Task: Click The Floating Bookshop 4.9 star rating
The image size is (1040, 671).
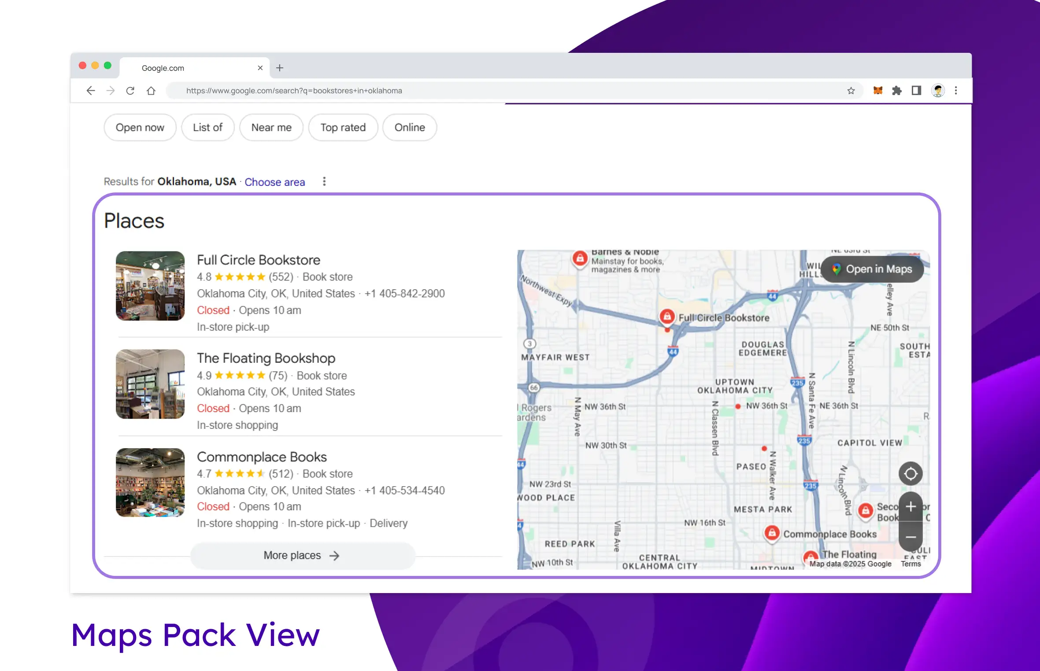Action: [240, 376]
